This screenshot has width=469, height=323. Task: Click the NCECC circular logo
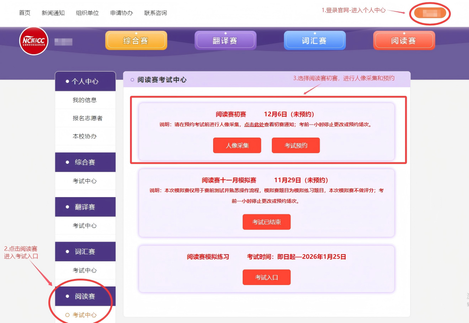(33, 41)
